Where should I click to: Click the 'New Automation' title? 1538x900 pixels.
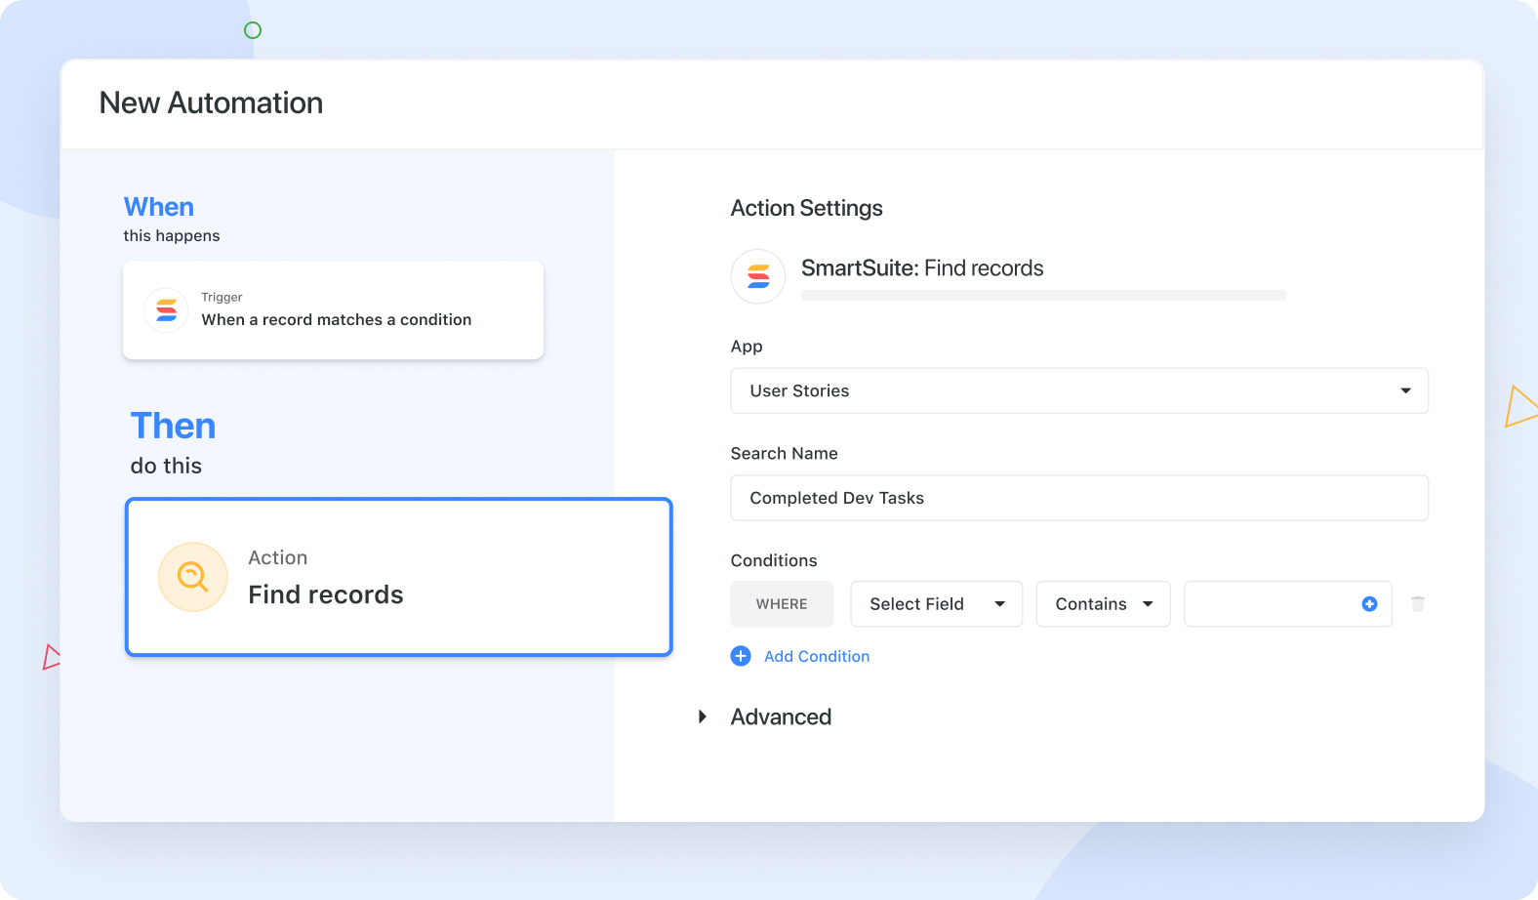click(211, 102)
